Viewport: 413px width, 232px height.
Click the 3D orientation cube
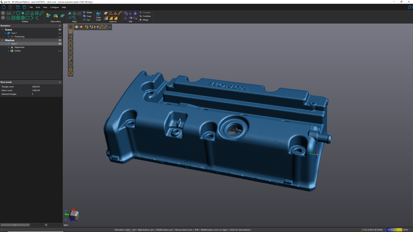coord(74,215)
